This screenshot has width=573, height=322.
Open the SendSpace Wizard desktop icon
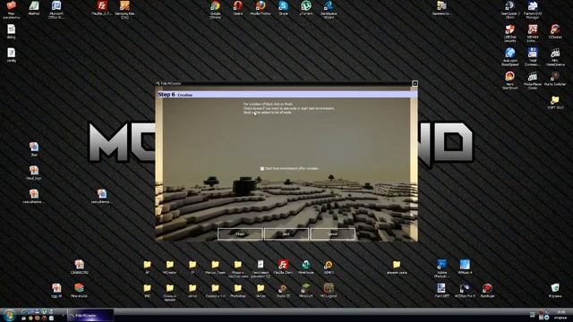click(329, 9)
